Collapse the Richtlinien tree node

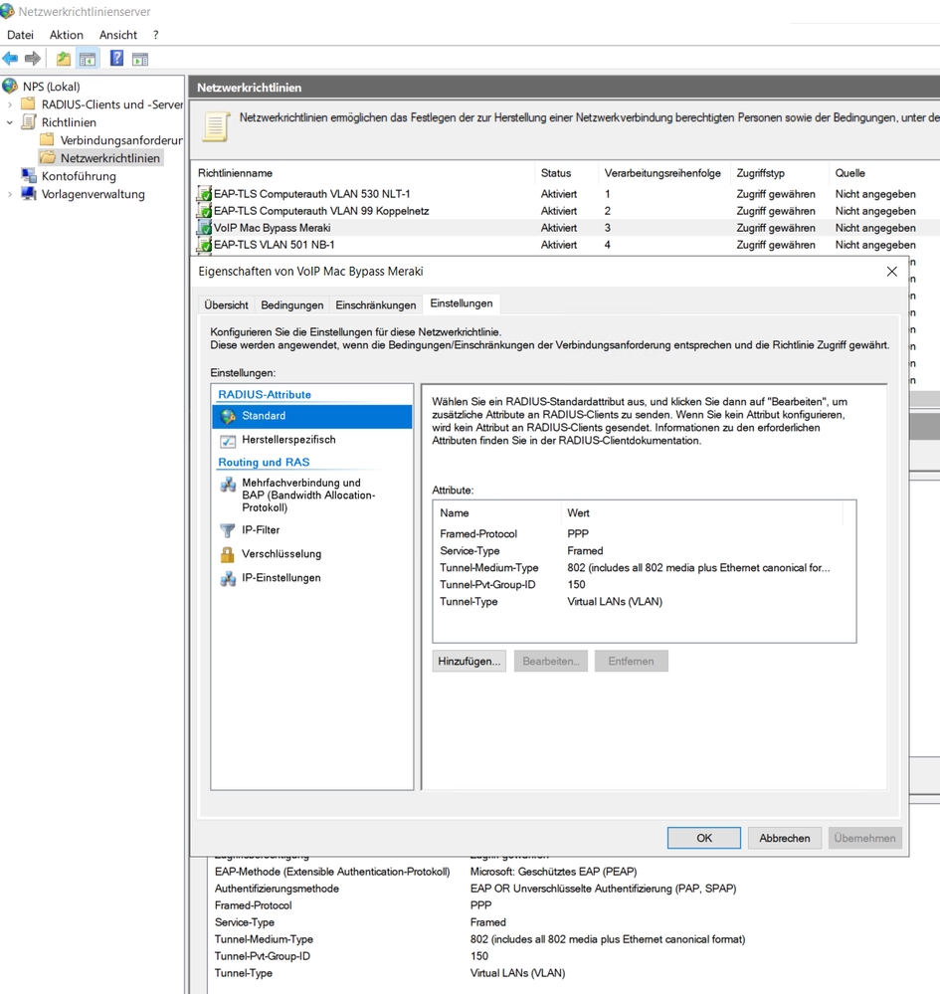[10, 122]
